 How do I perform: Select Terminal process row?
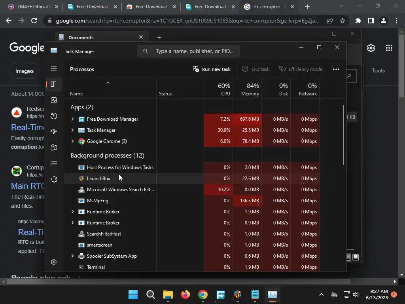click(192, 267)
